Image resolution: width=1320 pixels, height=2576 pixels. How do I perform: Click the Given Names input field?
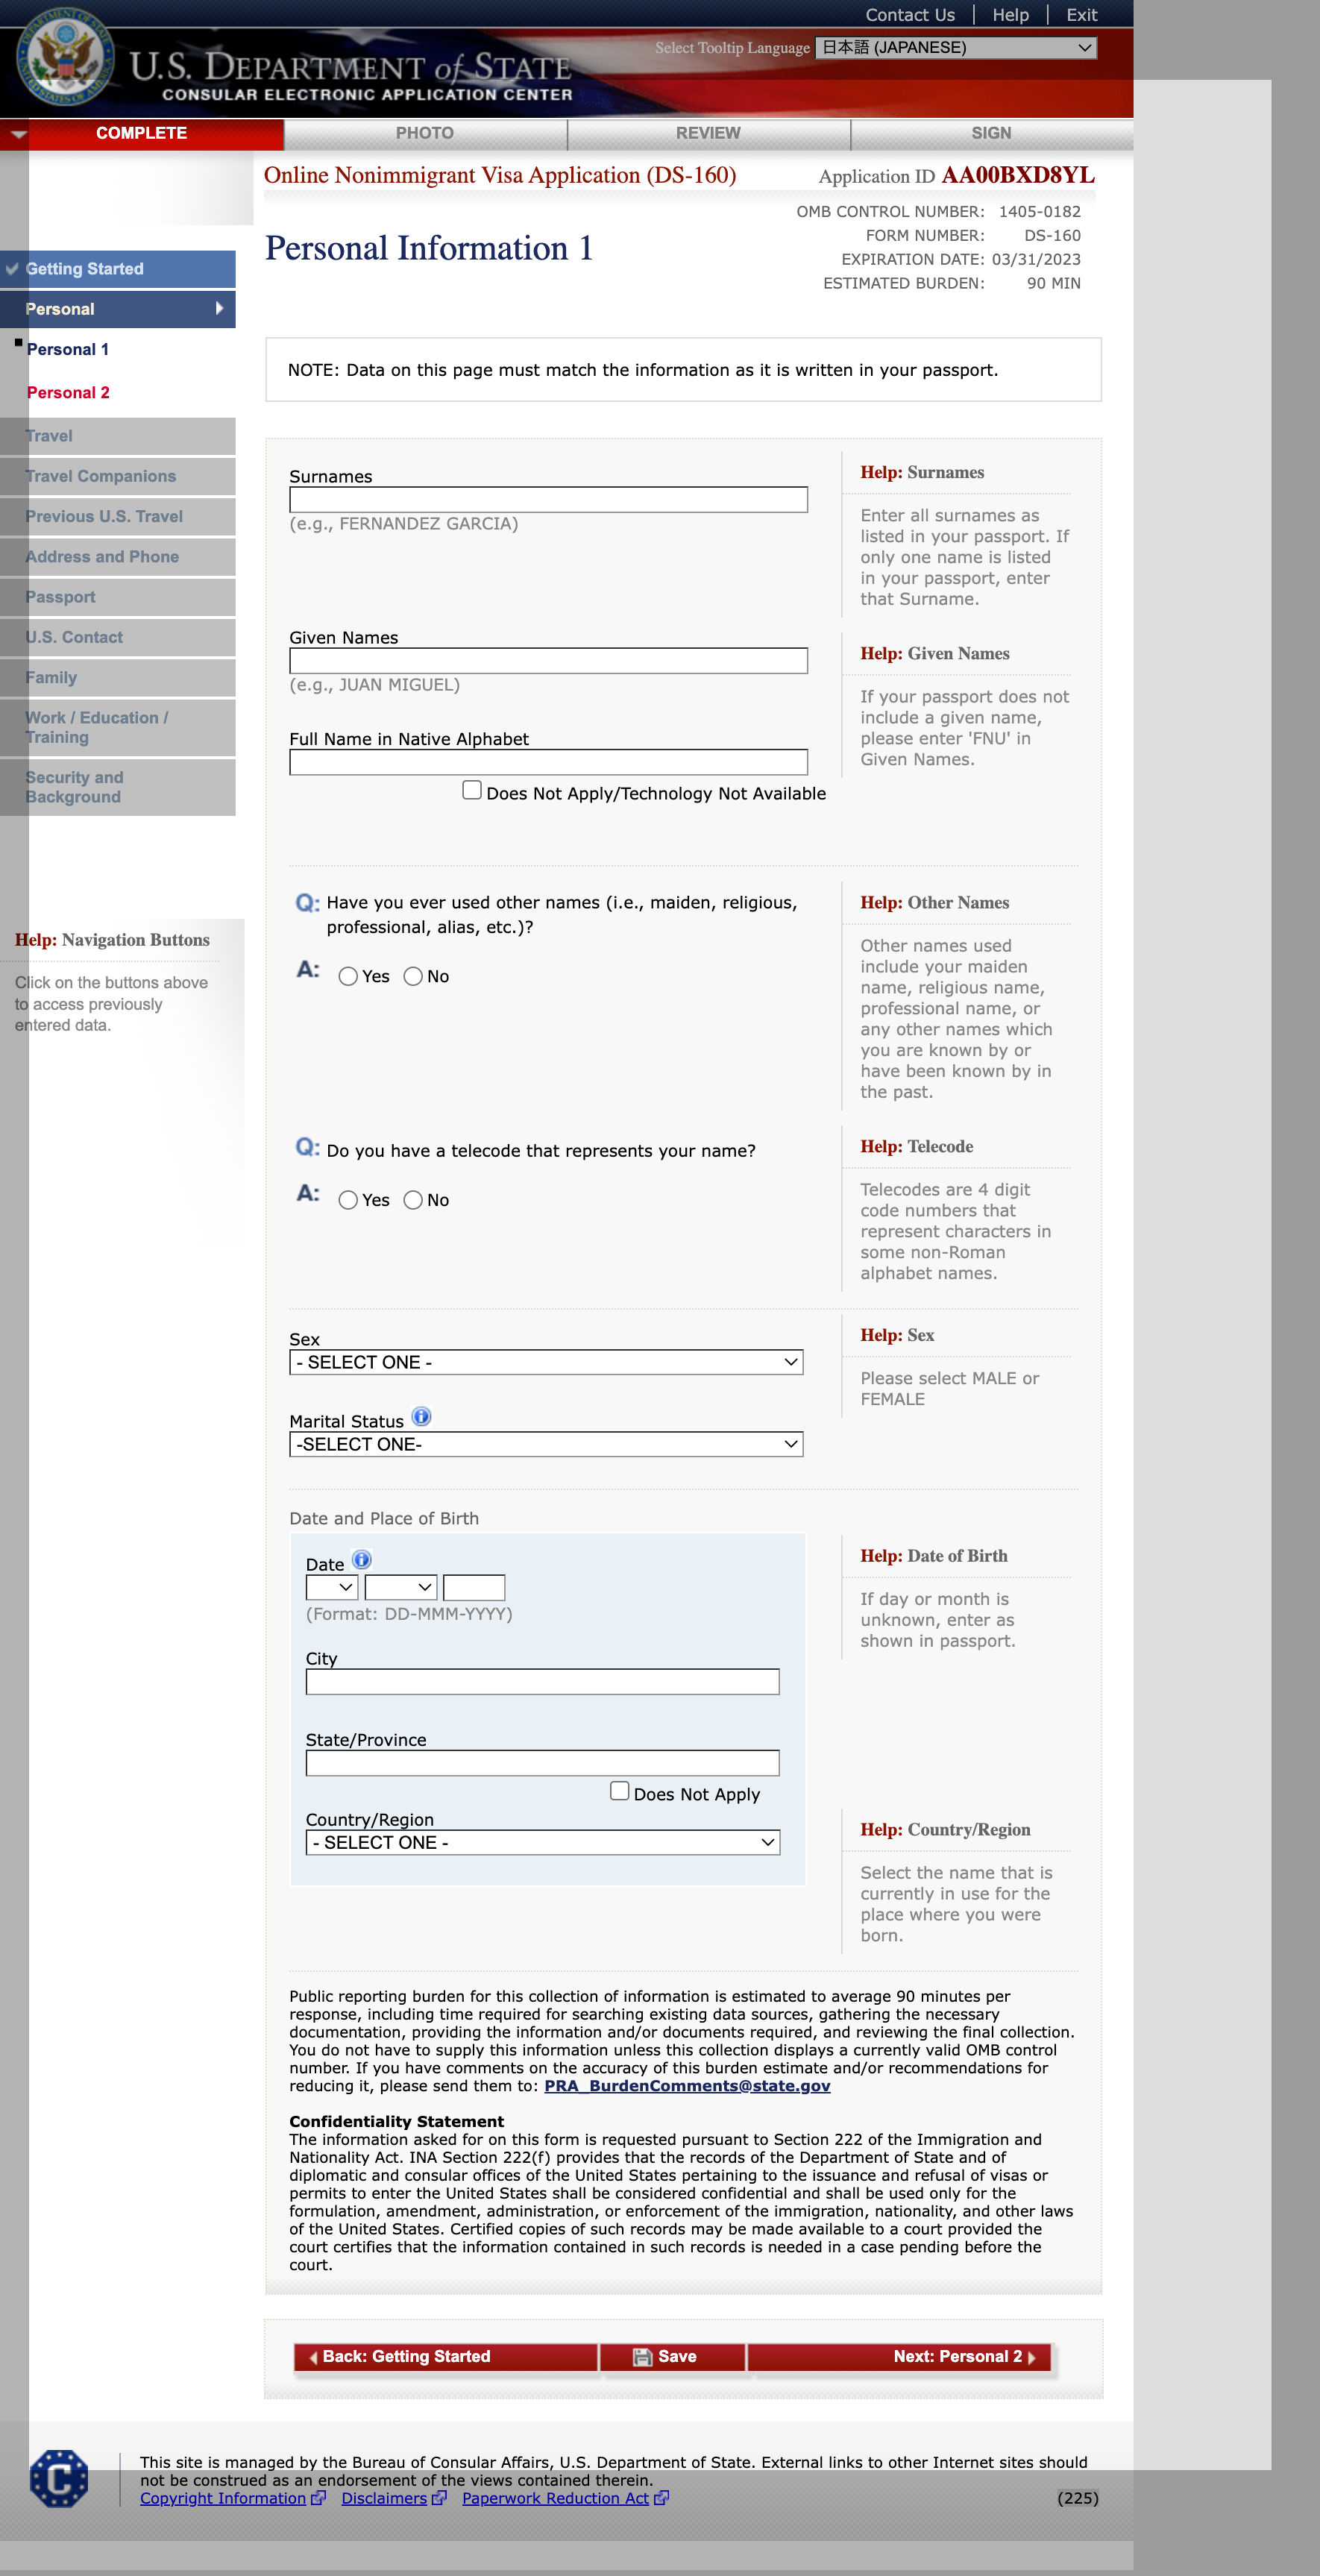[548, 661]
